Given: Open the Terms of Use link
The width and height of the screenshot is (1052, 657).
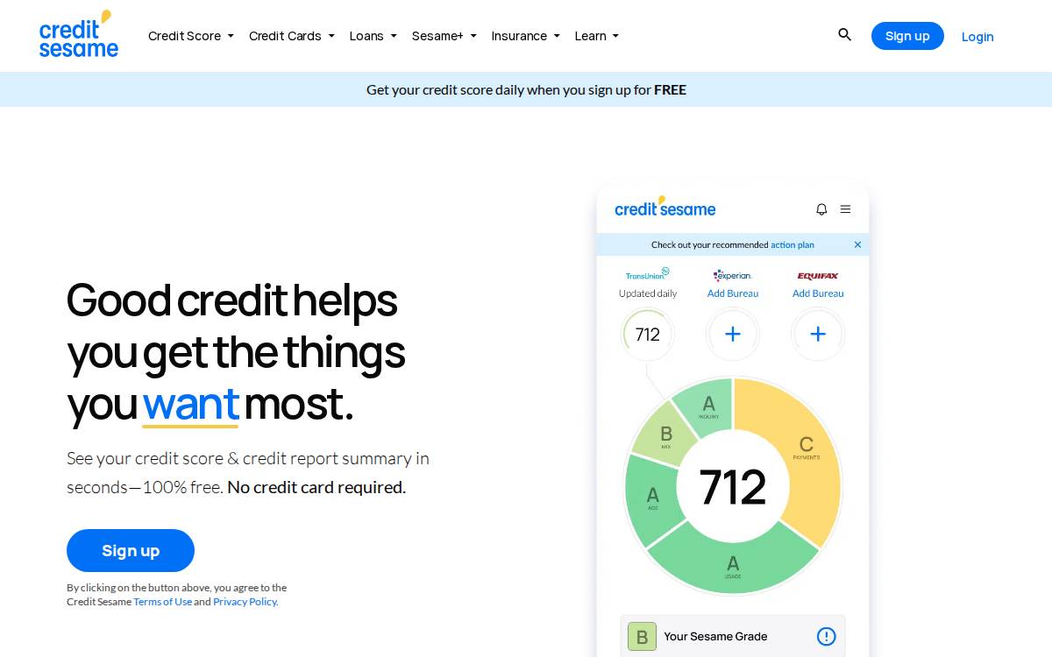Looking at the screenshot, I should [x=162, y=602].
